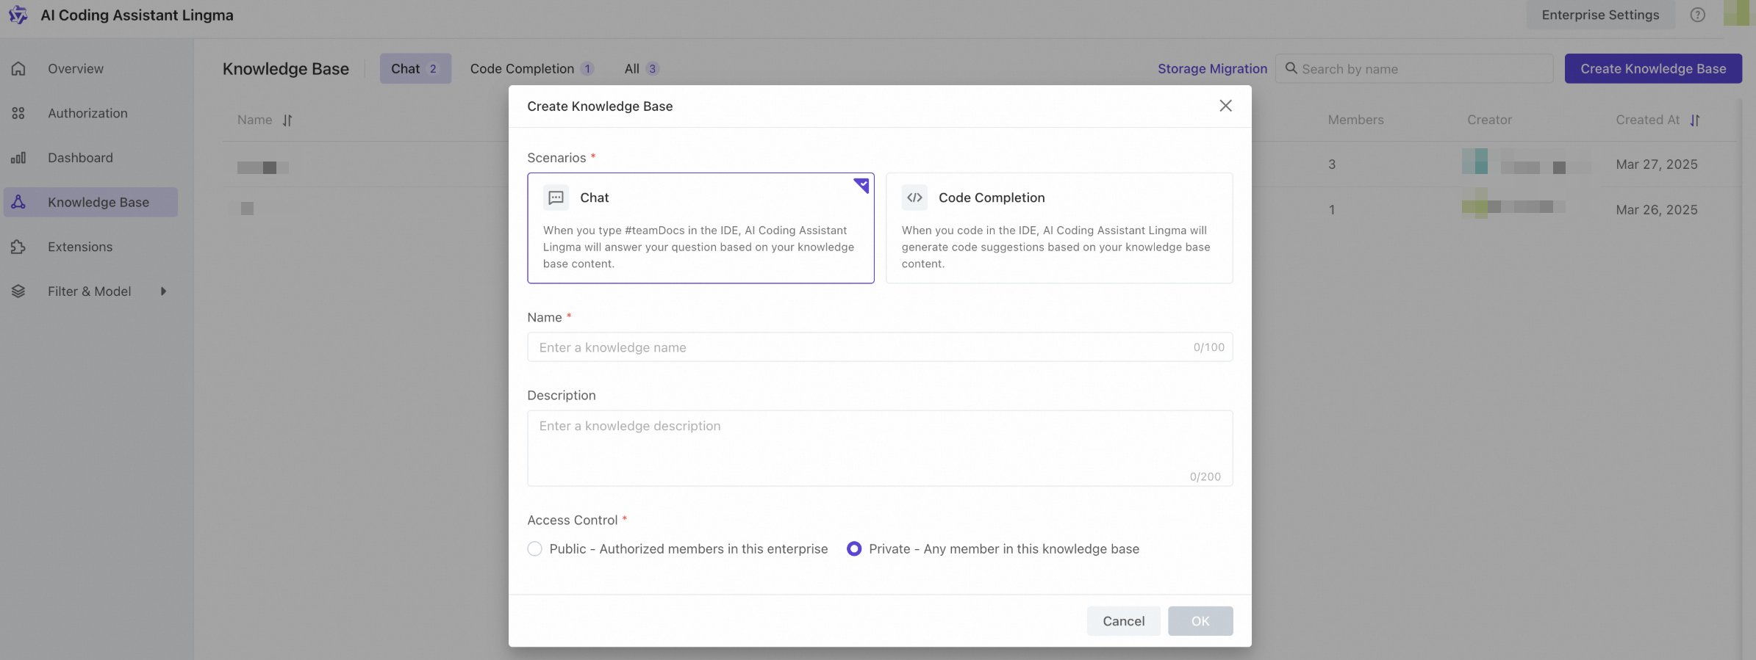
Task: Click the Knowledge Base sidebar icon
Action: click(x=18, y=202)
